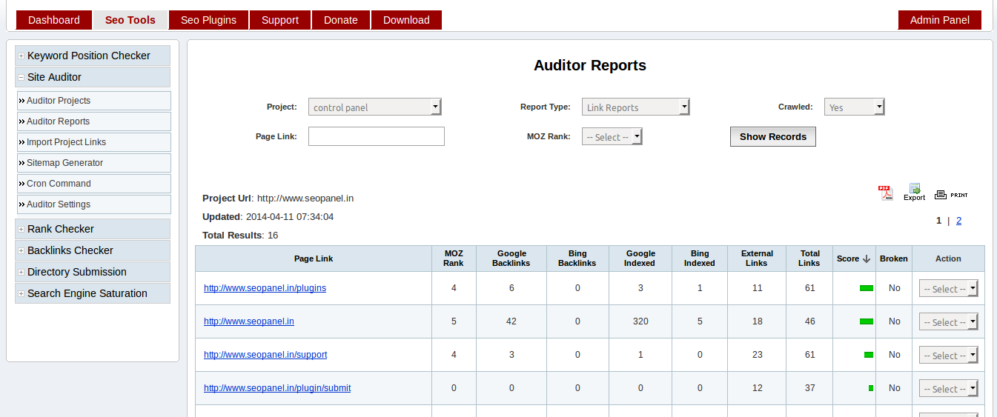The height and width of the screenshot is (417, 997).
Task: Go to the Dashboard tab
Action: 54,20
